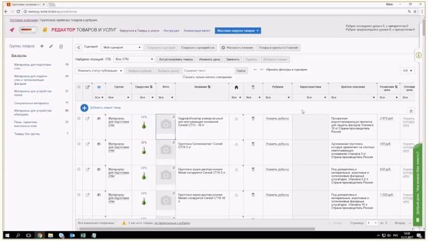Delete the product group with the sidebar trash icon

[61, 46]
